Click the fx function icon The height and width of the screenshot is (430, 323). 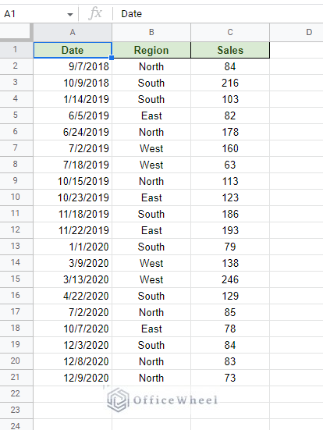coord(95,14)
